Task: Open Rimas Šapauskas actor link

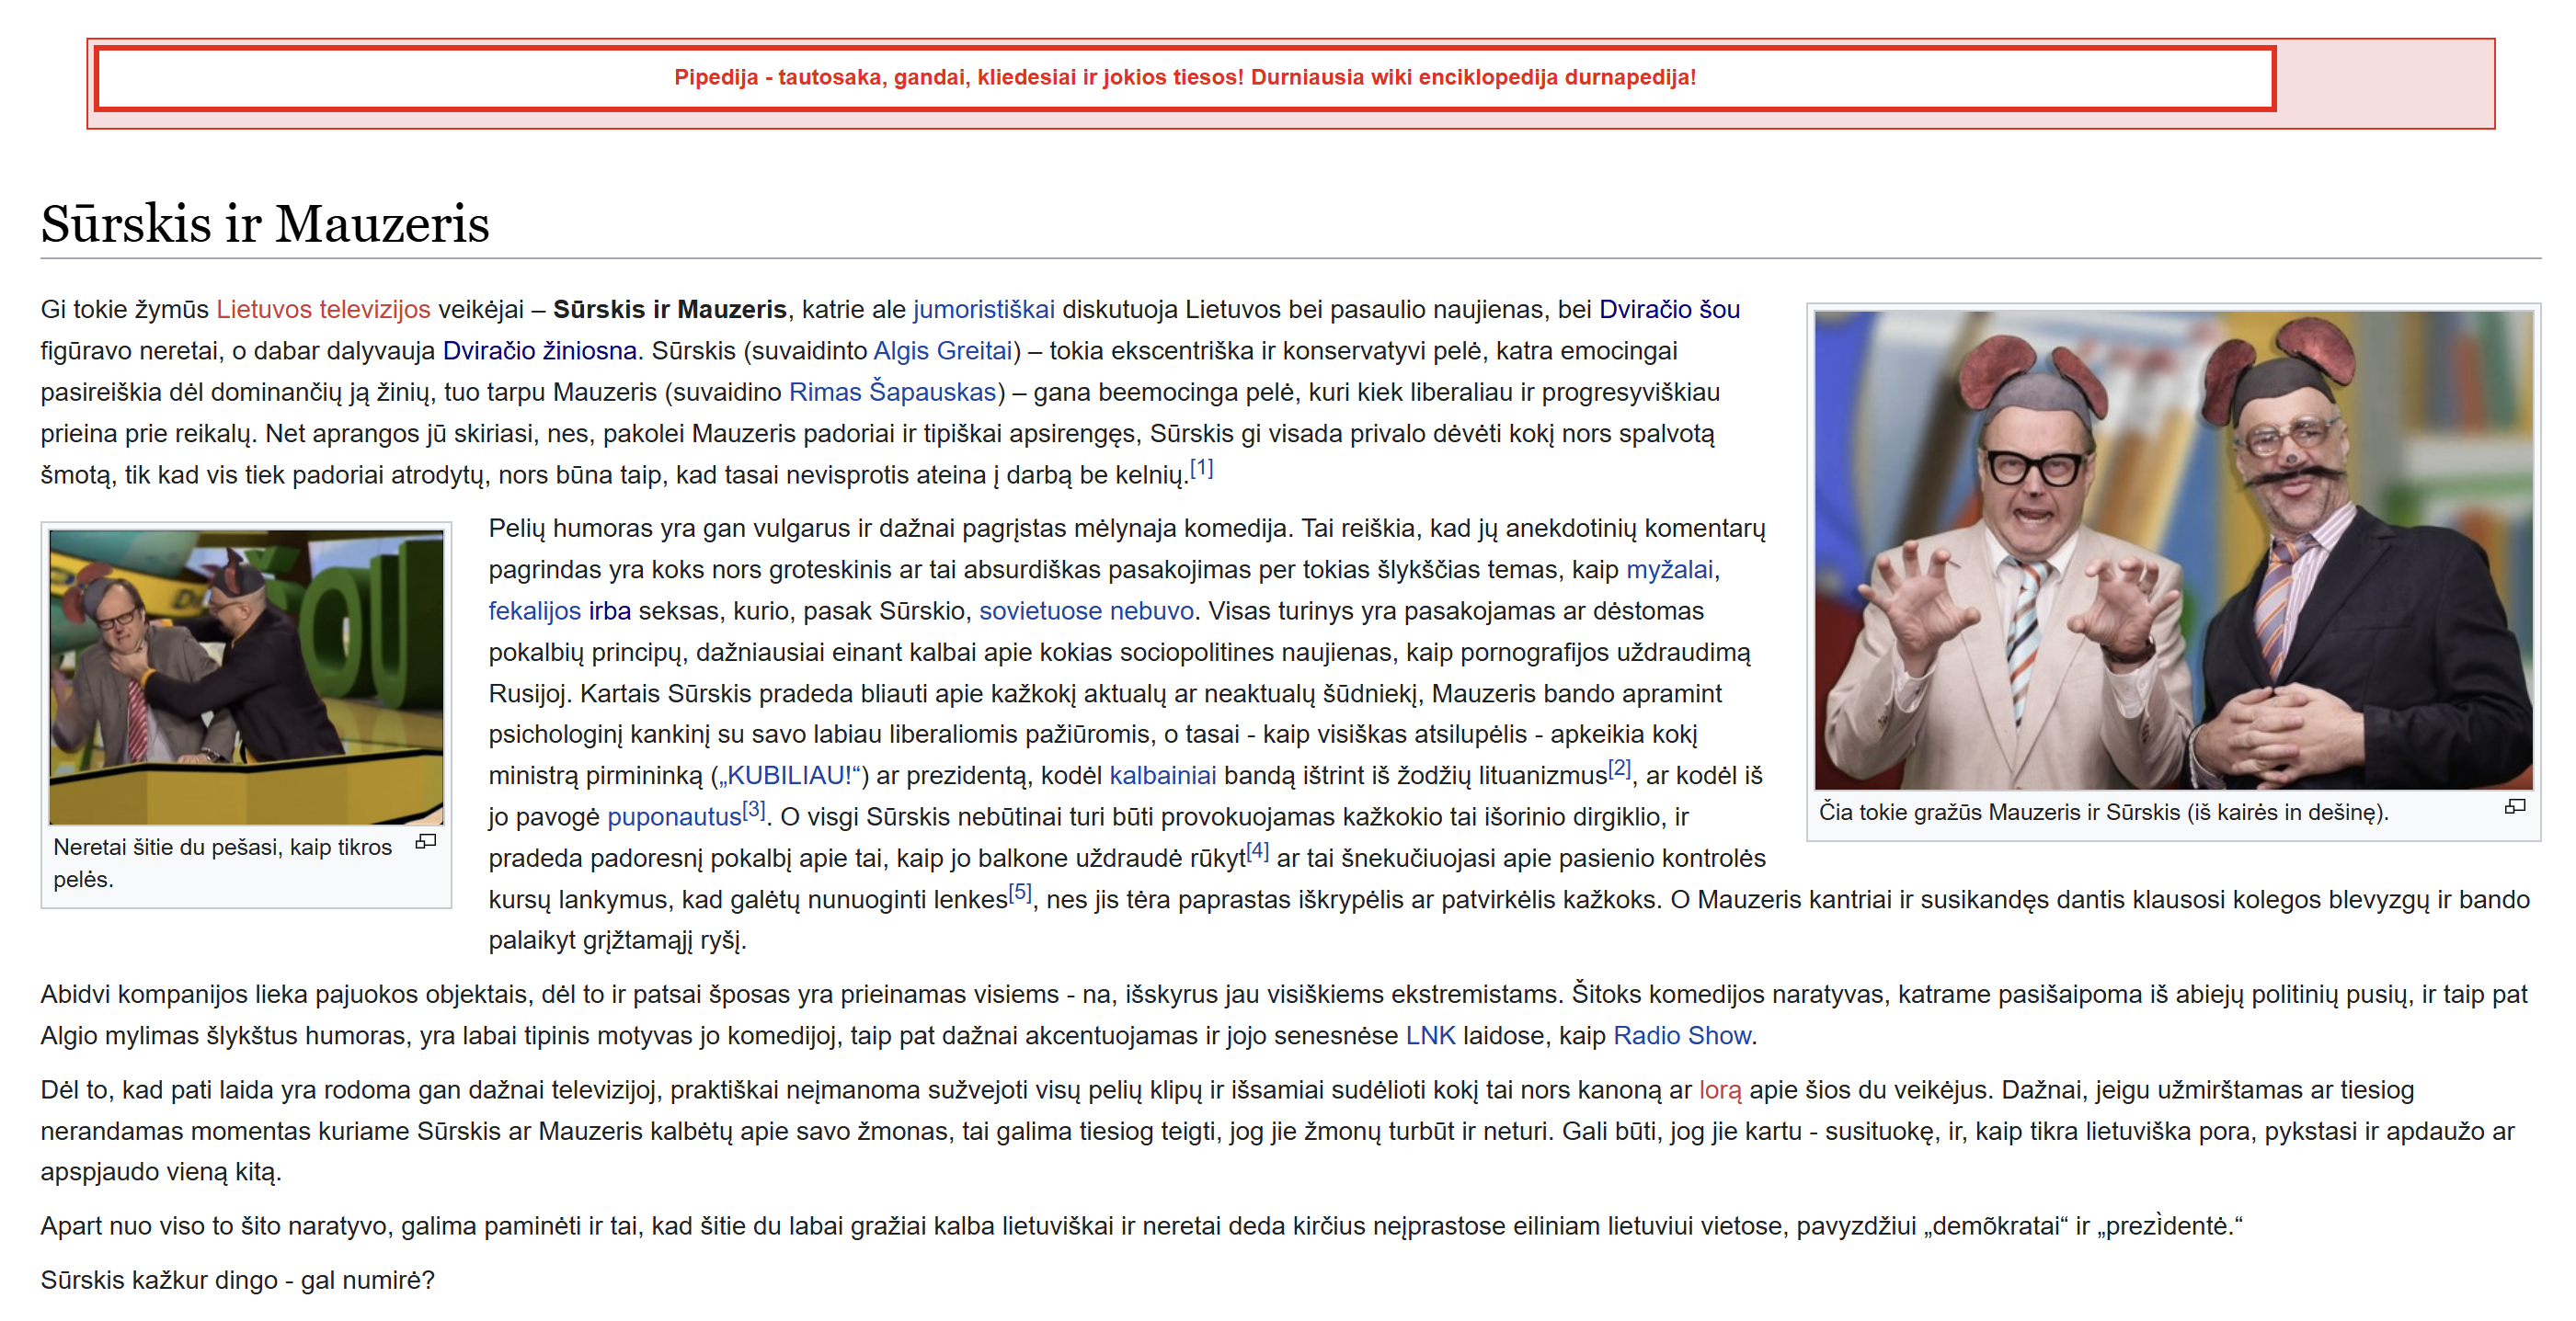Action: click(x=892, y=392)
